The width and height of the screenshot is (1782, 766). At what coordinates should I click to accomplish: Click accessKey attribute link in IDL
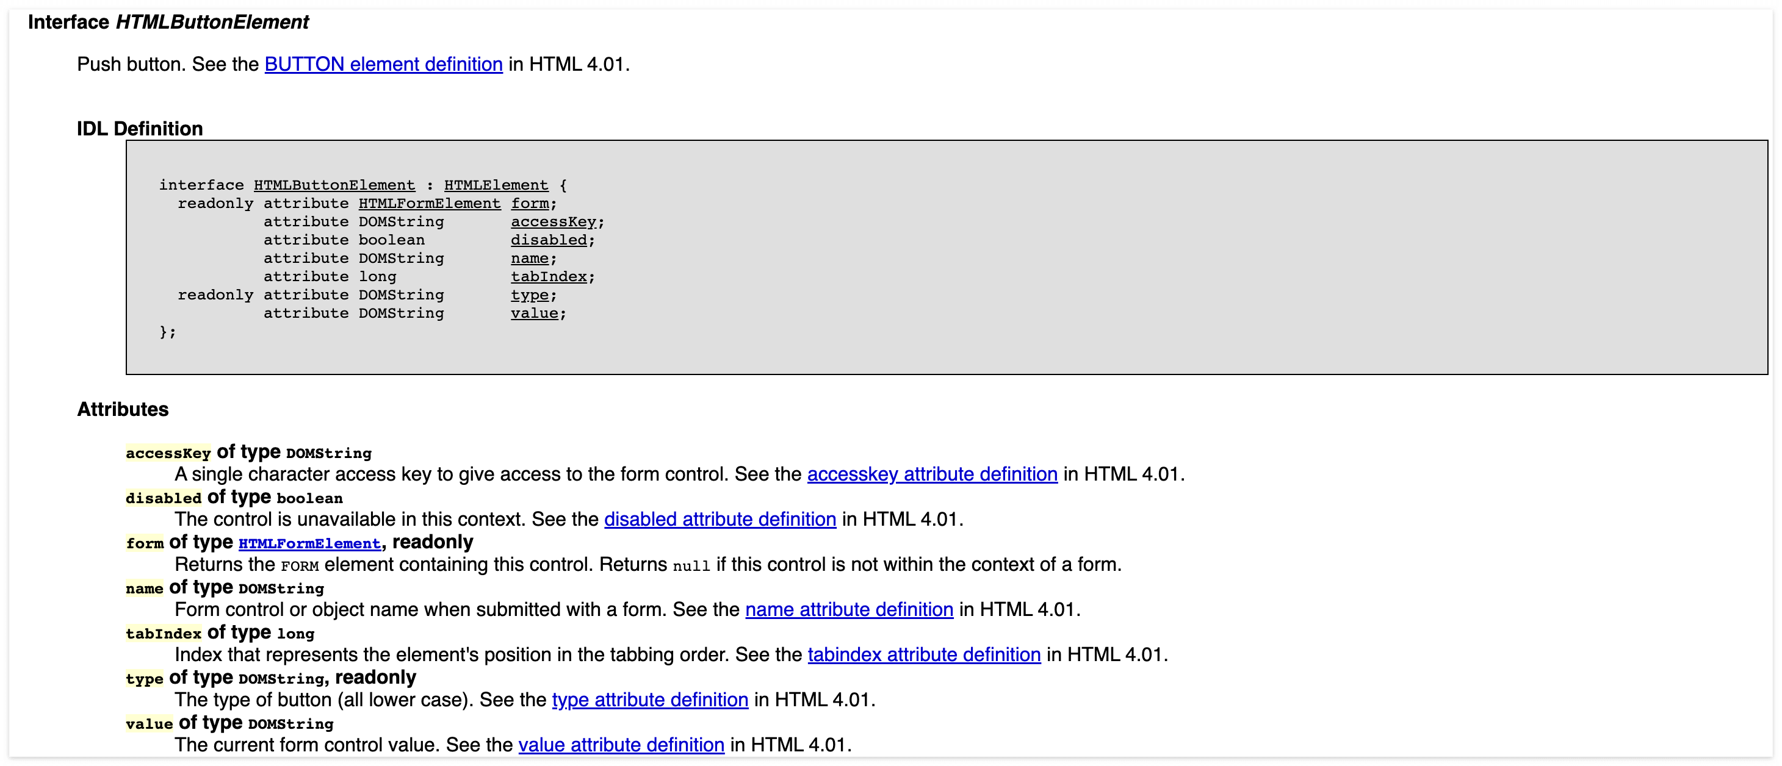point(553,222)
